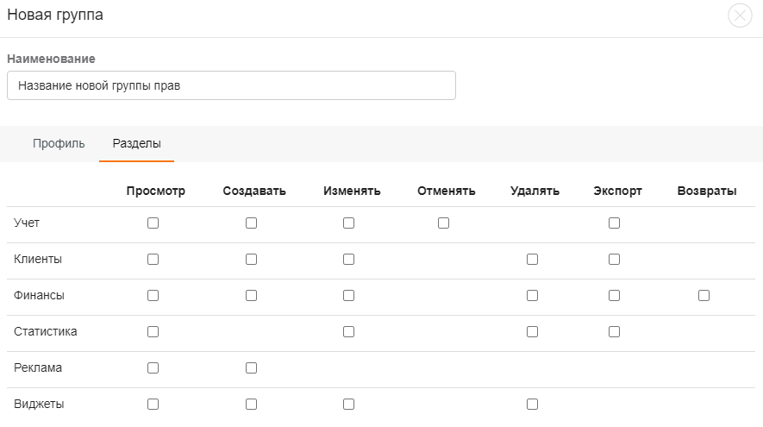Enable Экспорт for Учет
The image size is (763, 427).
[614, 223]
